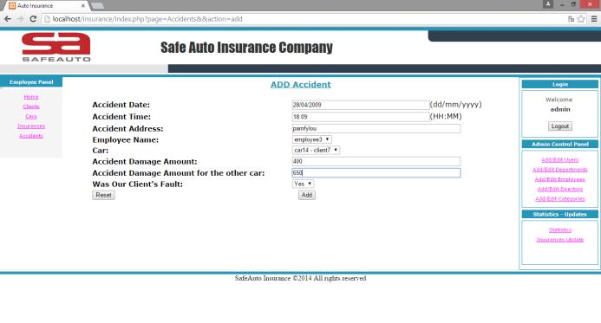The height and width of the screenshot is (323, 601).
Task: Edit the Accident Date field
Action: [x=361, y=105]
